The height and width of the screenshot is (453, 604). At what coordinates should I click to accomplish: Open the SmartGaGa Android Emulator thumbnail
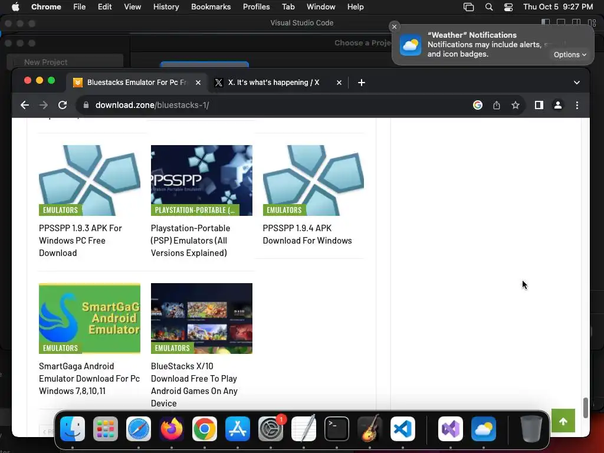click(90, 318)
